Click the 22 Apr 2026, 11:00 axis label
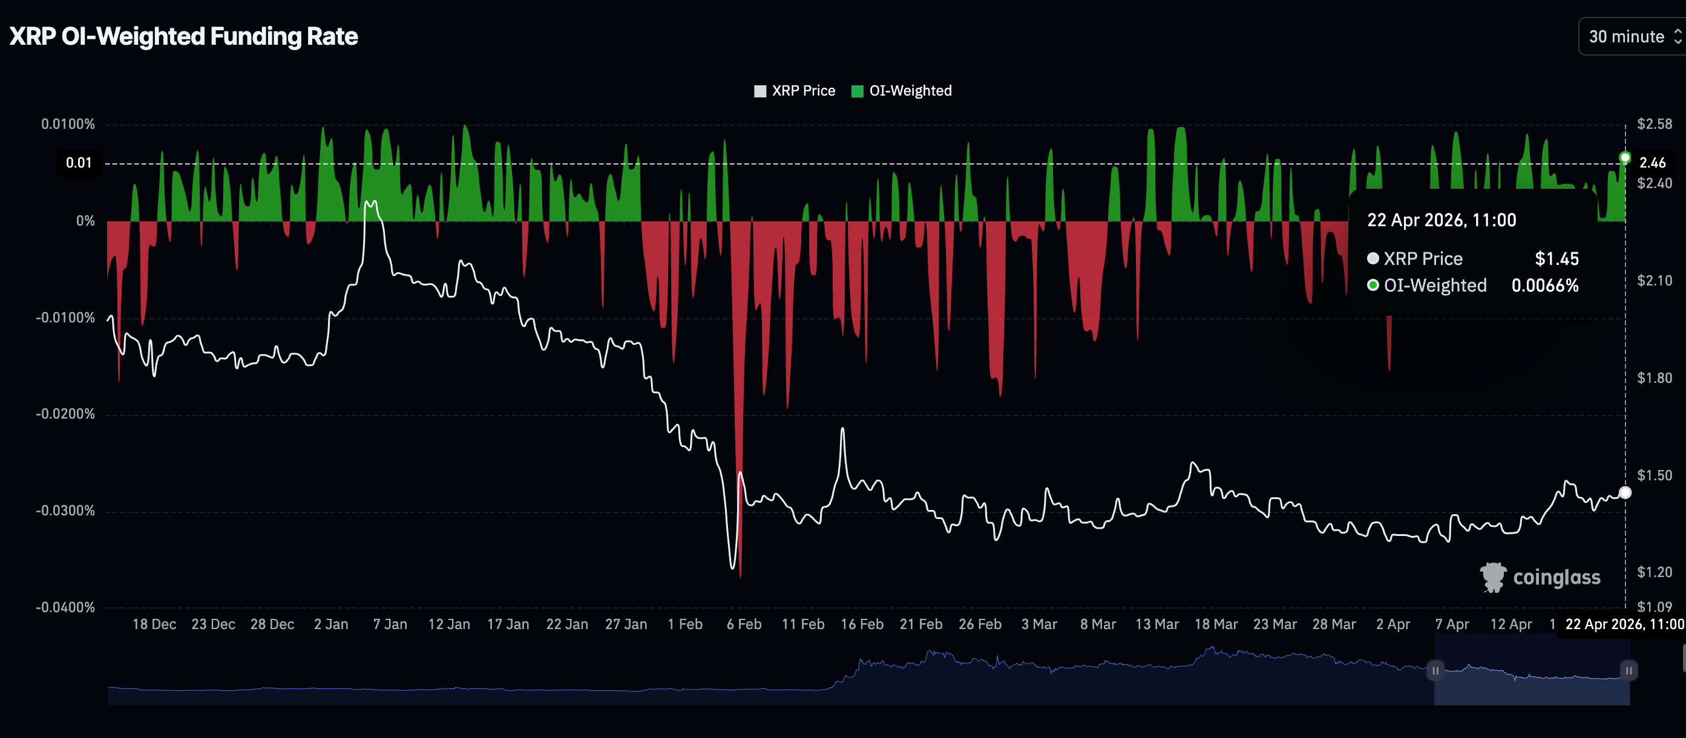This screenshot has width=1686, height=738. pos(1624,624)
